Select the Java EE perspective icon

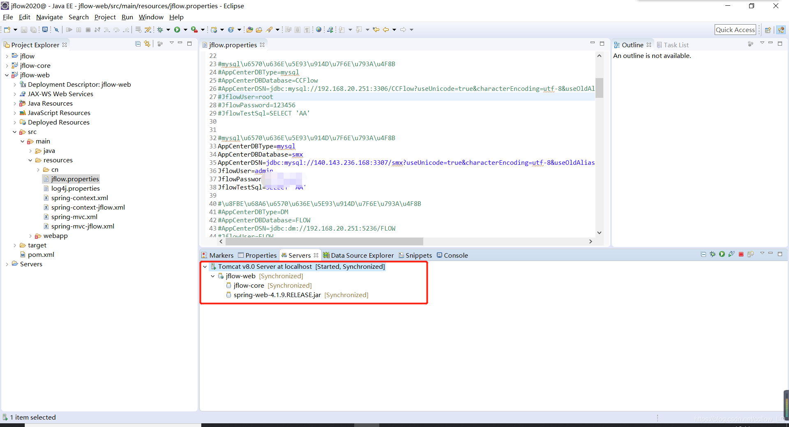pos(781,30)
